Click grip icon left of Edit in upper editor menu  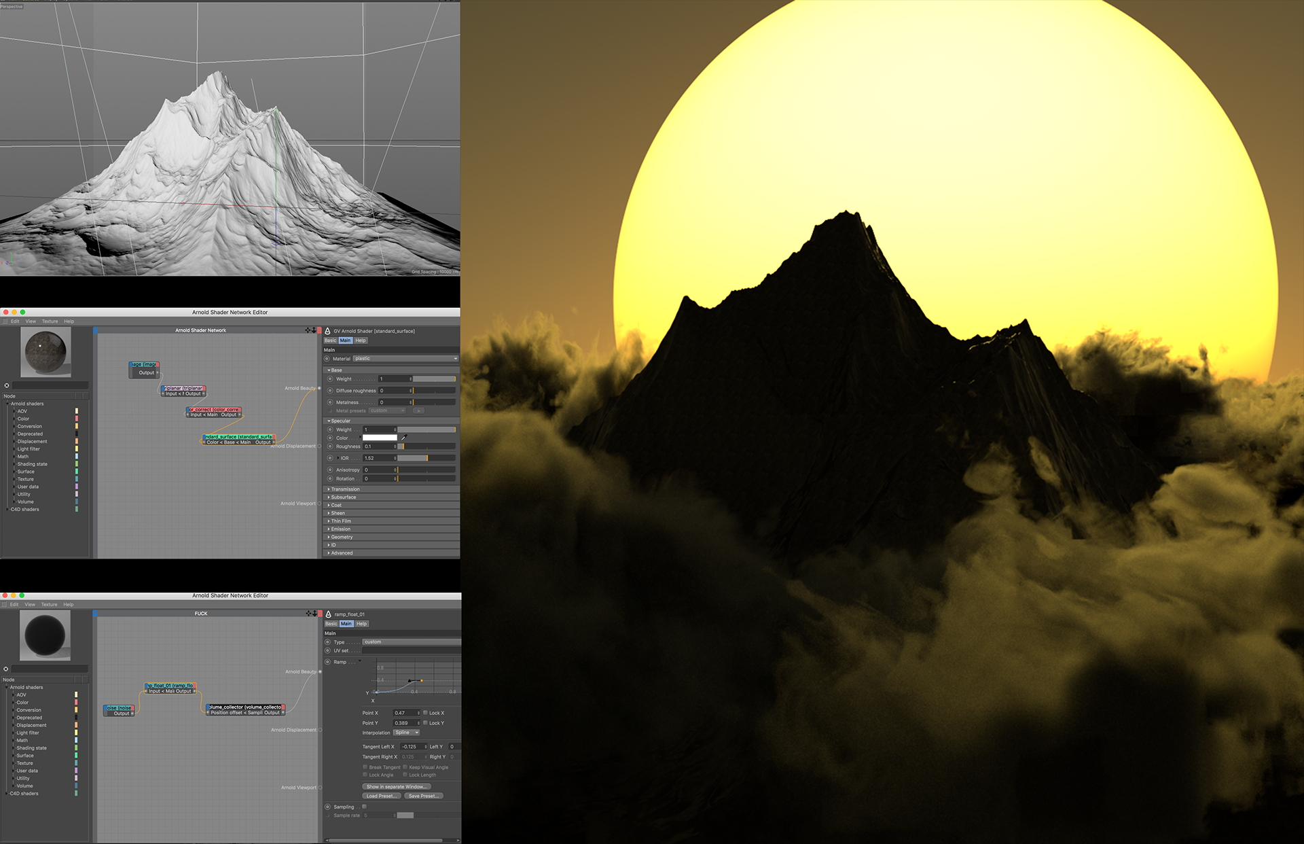(5, 321)
